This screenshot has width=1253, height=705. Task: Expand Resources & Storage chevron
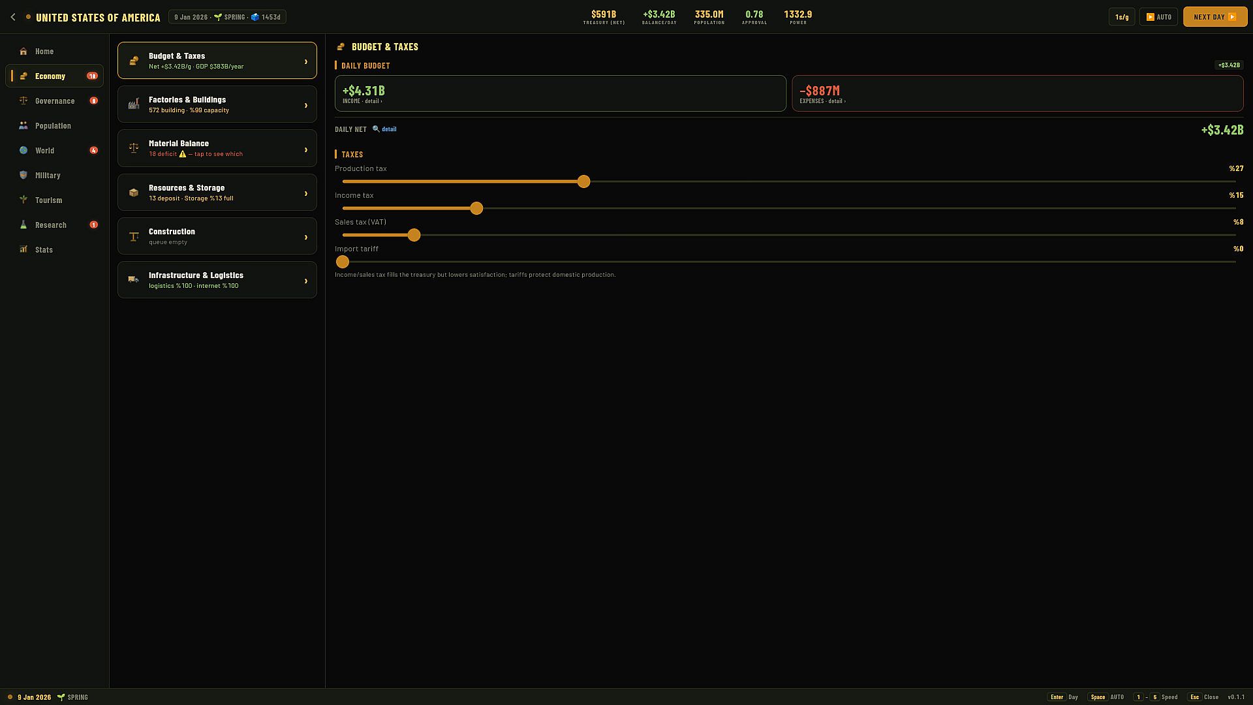click(306, 193)
